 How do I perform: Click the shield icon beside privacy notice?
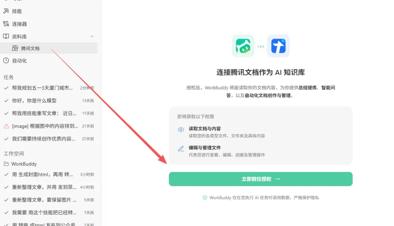205,198
